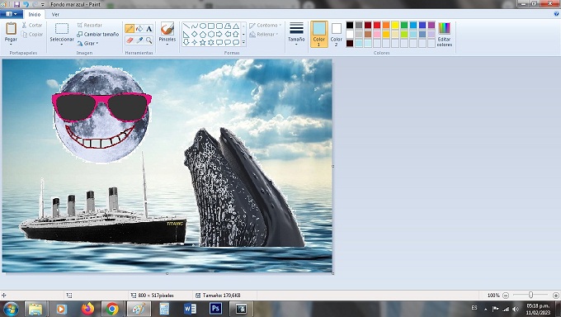Viewport: 561px width, 317px height.
Task: Adjust the zoom slider handle
Action: point(531,296)
